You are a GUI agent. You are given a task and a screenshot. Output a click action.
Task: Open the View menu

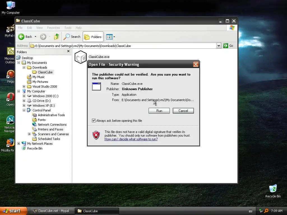point(40,28)
